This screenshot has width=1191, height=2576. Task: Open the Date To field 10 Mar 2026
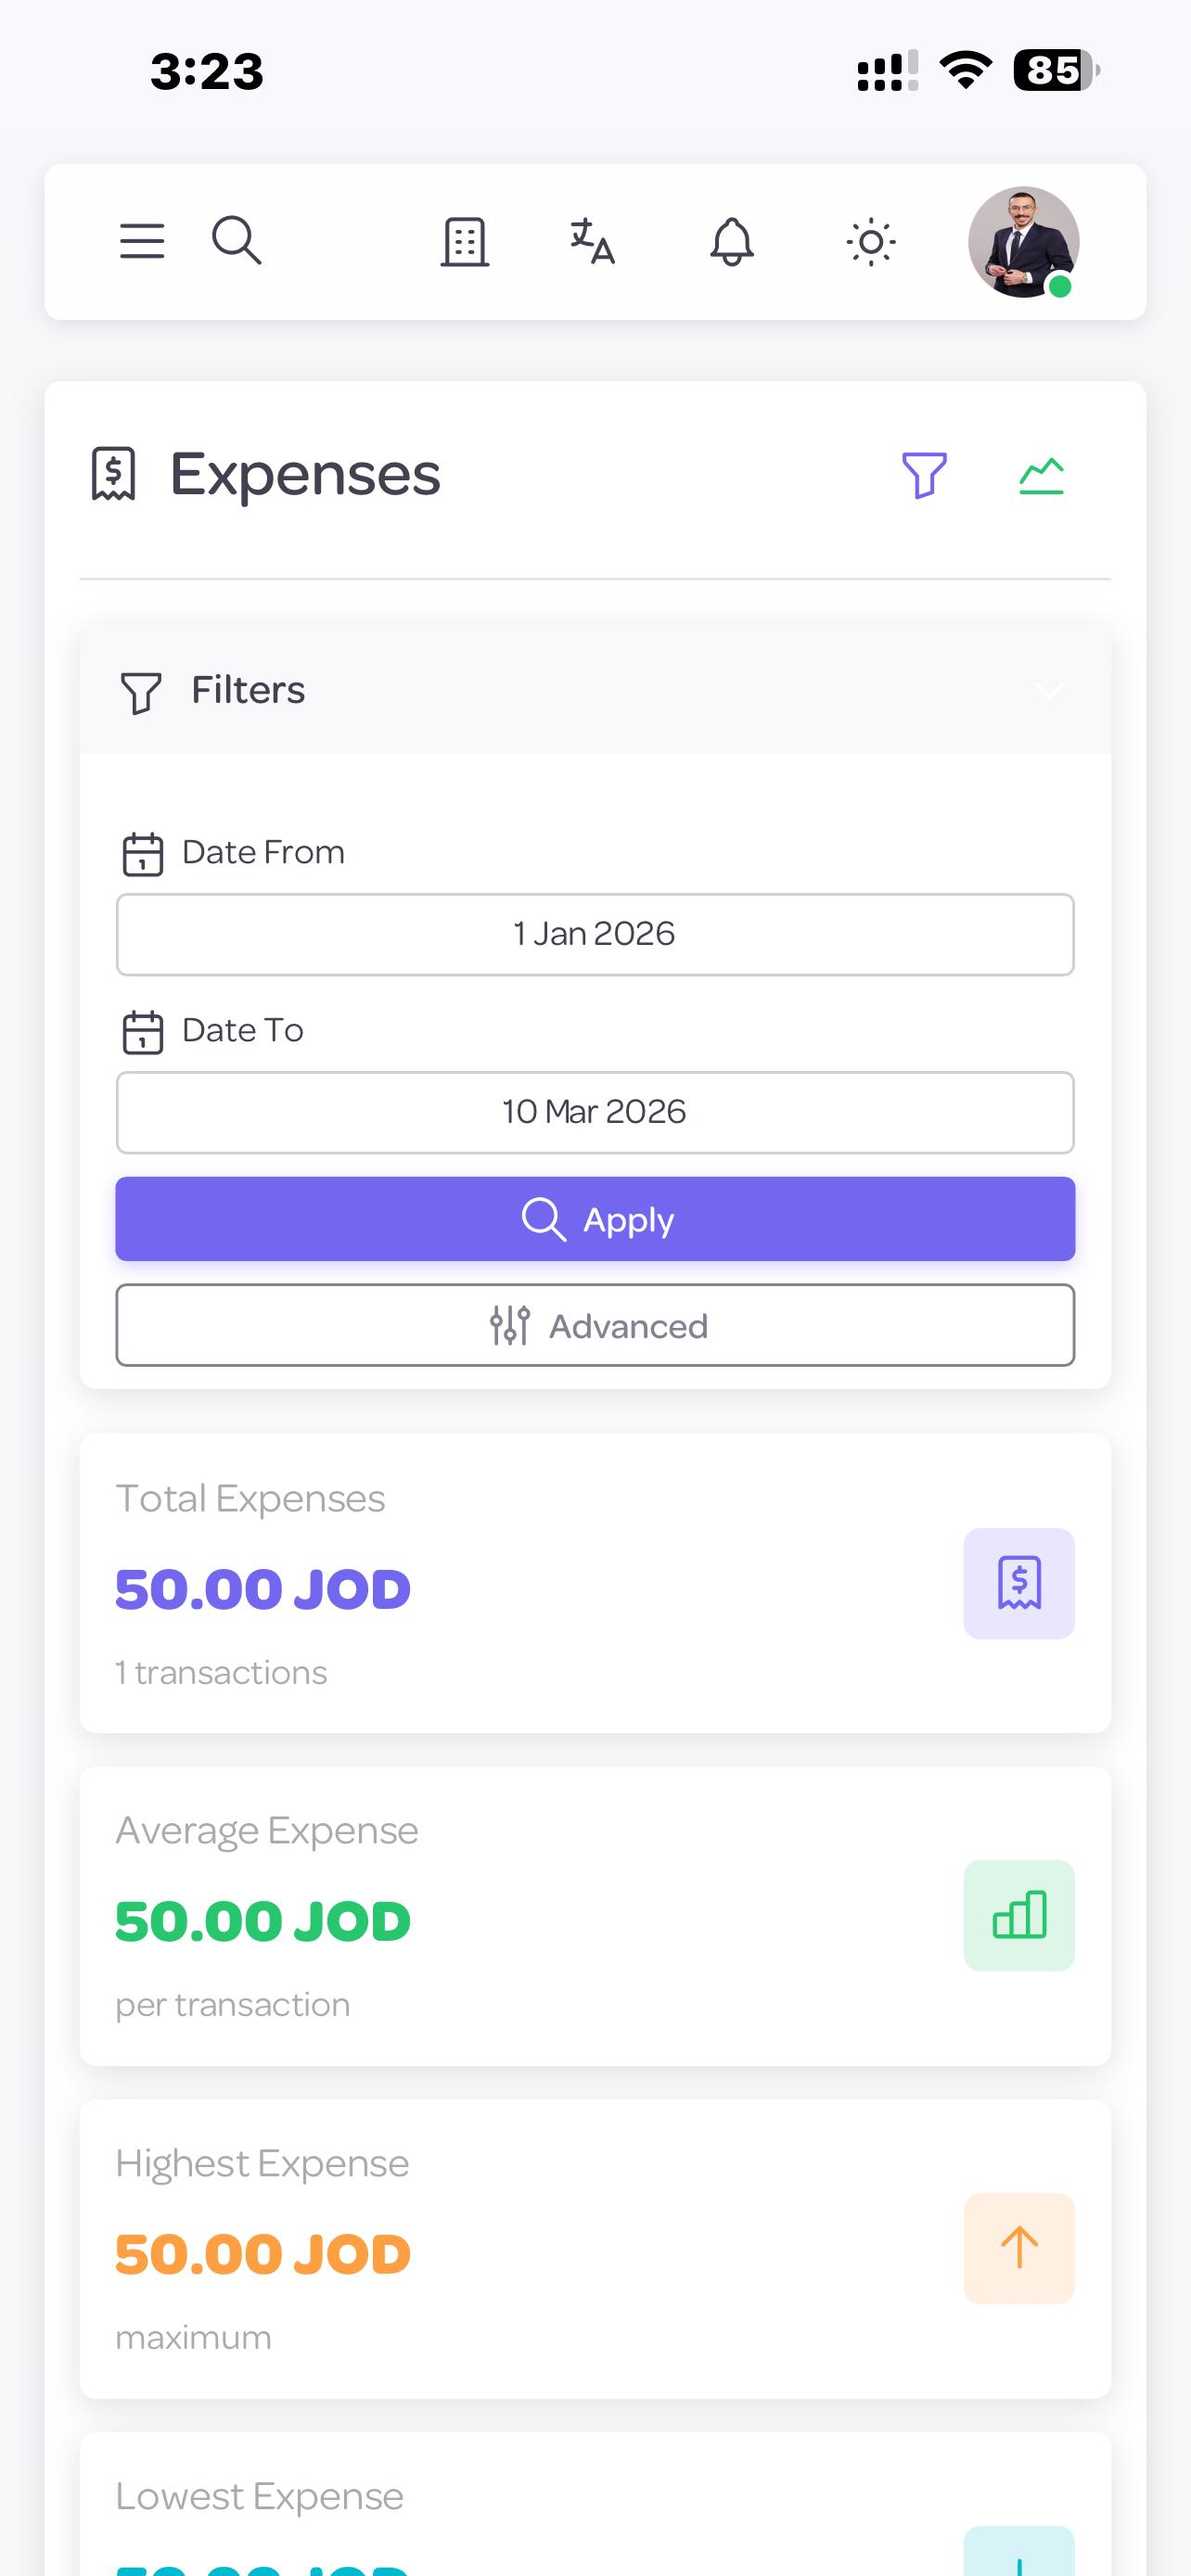click(x=595, y=1112)
